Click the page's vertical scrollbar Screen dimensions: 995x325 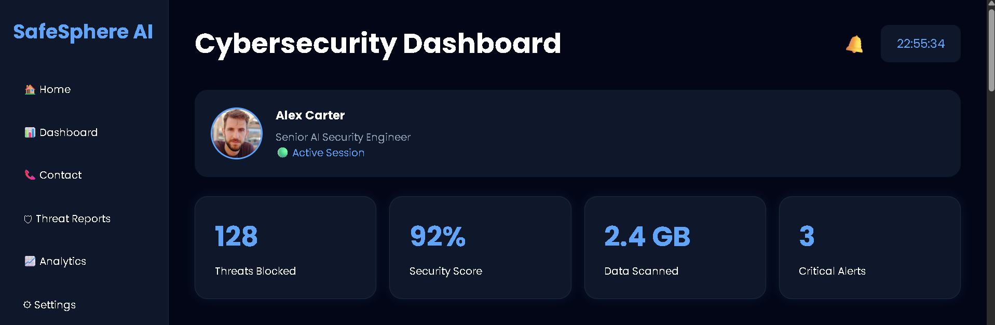[x=991, y=162]
